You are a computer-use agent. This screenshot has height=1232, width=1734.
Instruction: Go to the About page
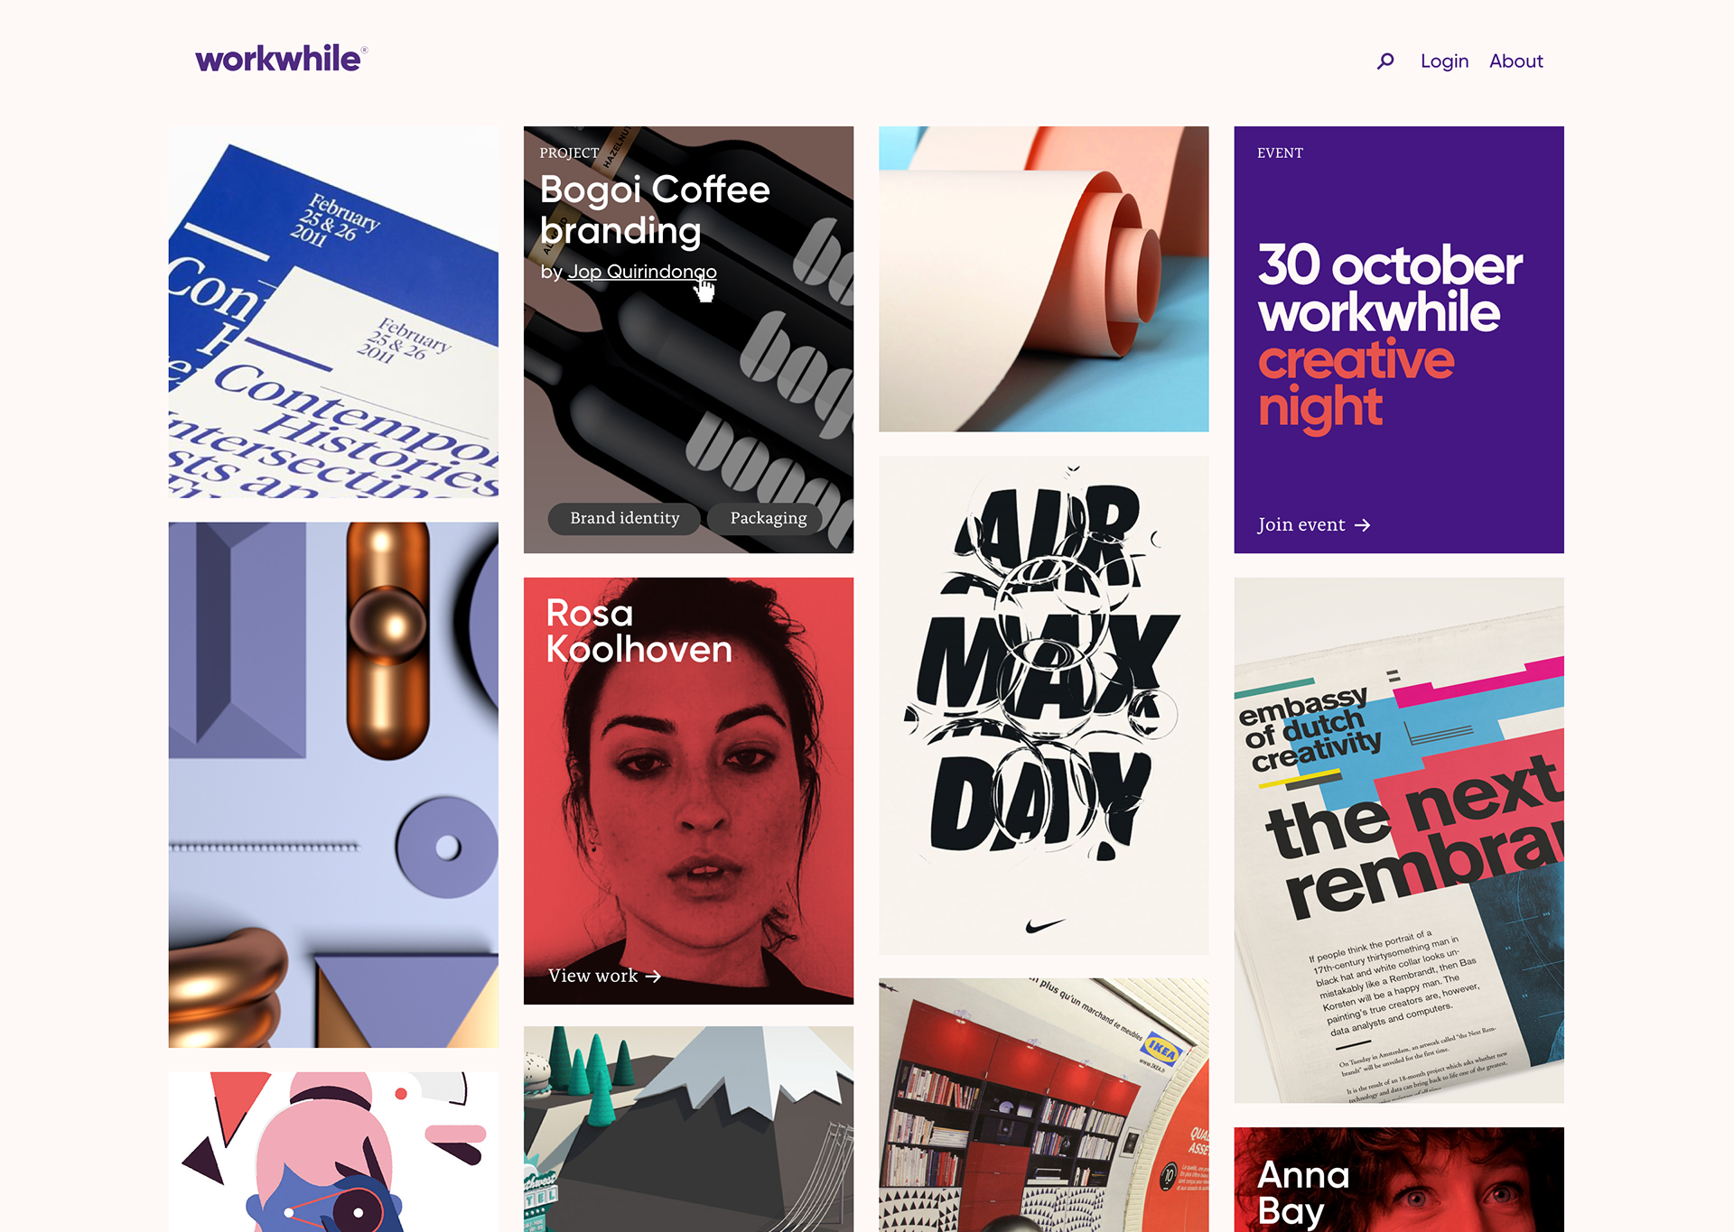[x=1516, y=61]
